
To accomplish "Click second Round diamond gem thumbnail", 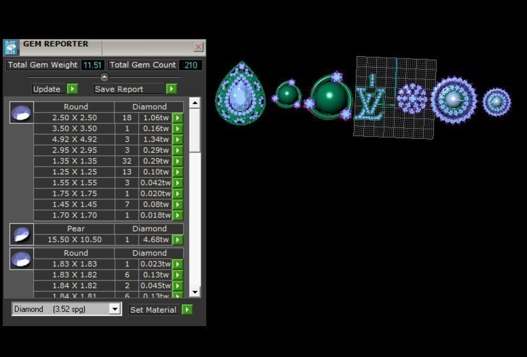I will (x=22, y=259).
